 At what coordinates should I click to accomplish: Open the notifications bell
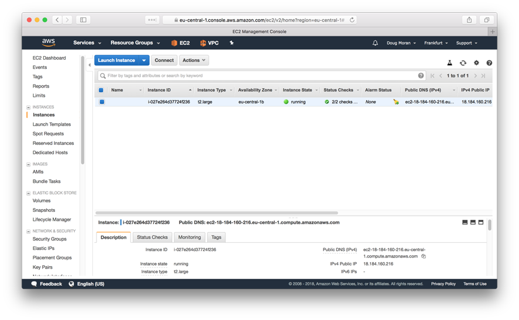click(x=375, y=43)
